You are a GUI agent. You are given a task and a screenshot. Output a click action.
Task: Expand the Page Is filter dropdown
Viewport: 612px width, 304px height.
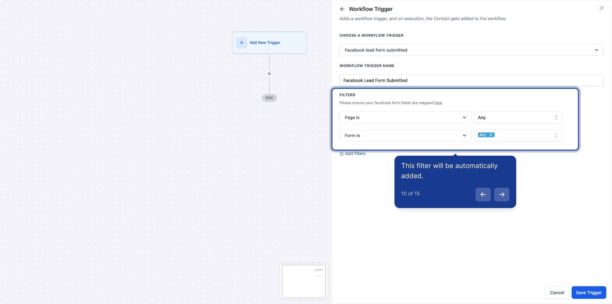click(405, 118)
